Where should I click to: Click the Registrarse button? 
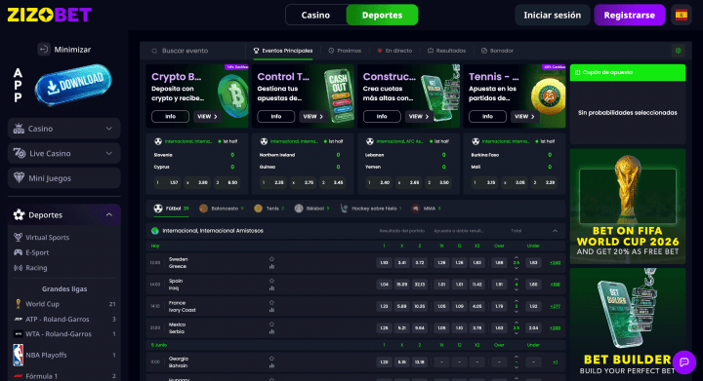coord(629,15)
